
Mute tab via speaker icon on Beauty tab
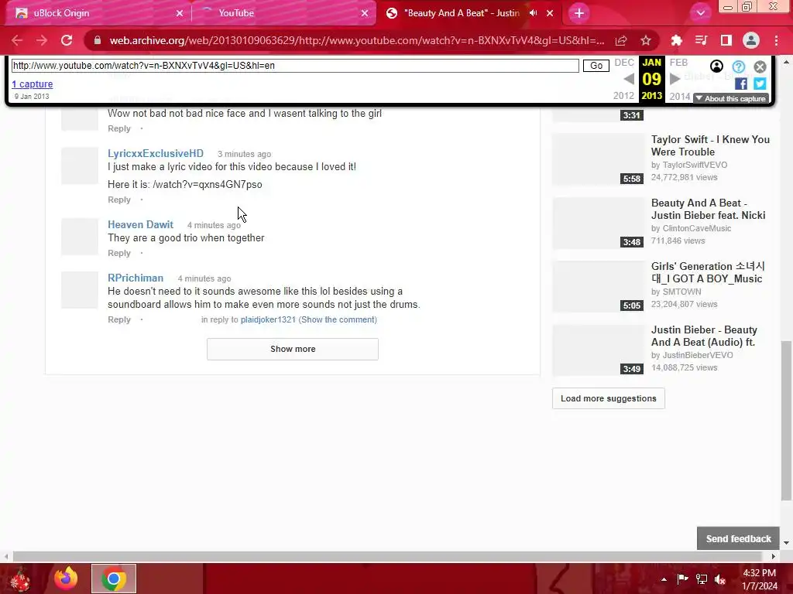[533, 13]
